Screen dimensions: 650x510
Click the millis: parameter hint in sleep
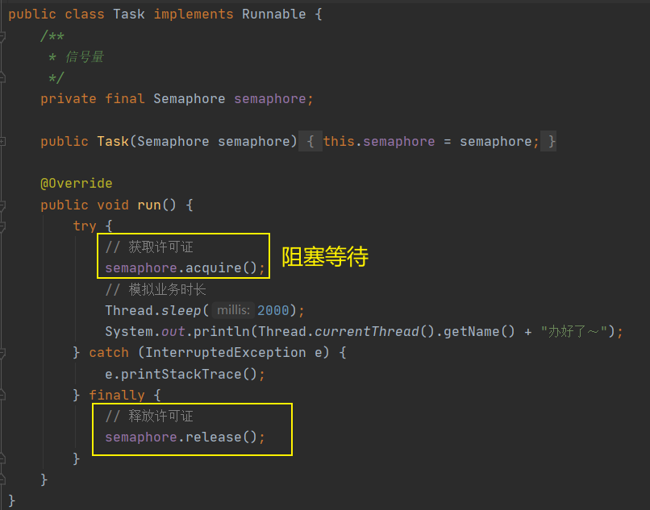(x=233, y=310)
